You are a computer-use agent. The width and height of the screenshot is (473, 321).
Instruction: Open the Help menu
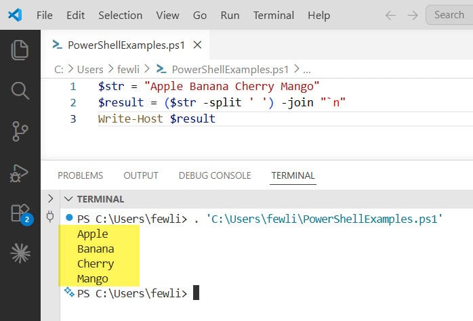(319, 16)
